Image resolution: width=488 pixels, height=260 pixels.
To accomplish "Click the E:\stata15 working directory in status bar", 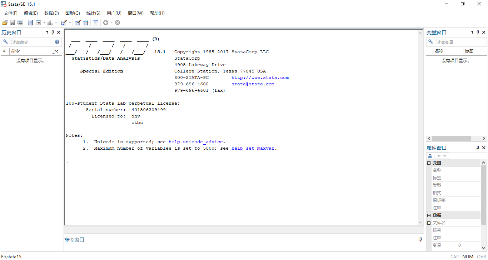I will (x=11, y=256).
